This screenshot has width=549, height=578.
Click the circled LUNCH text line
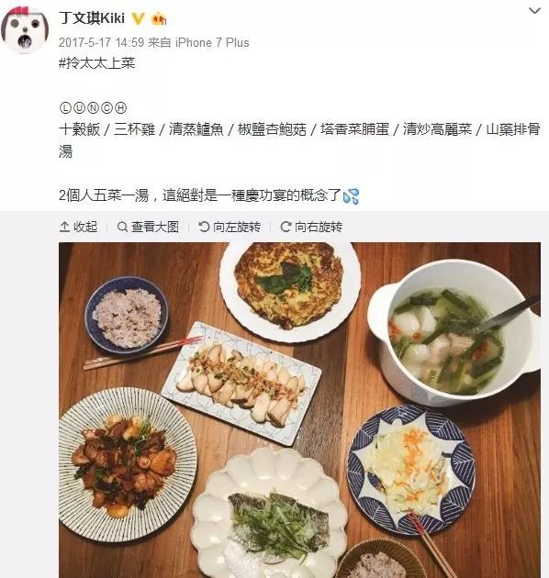click(93, 107)
